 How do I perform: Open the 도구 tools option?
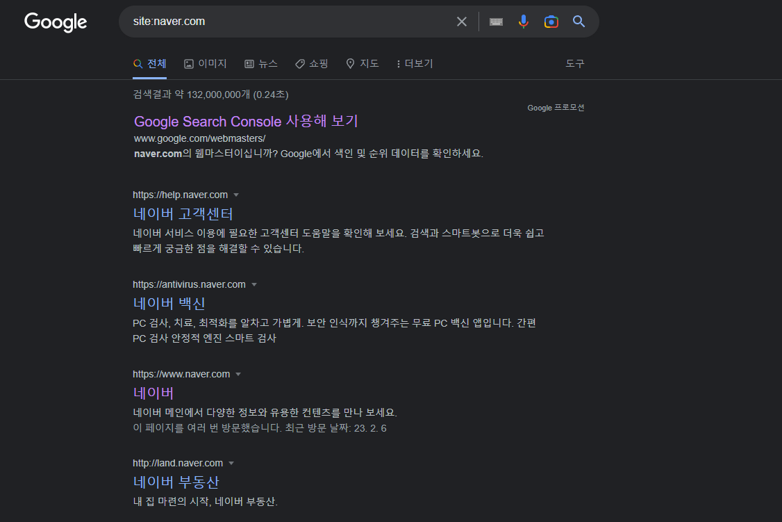click(574, 64)
